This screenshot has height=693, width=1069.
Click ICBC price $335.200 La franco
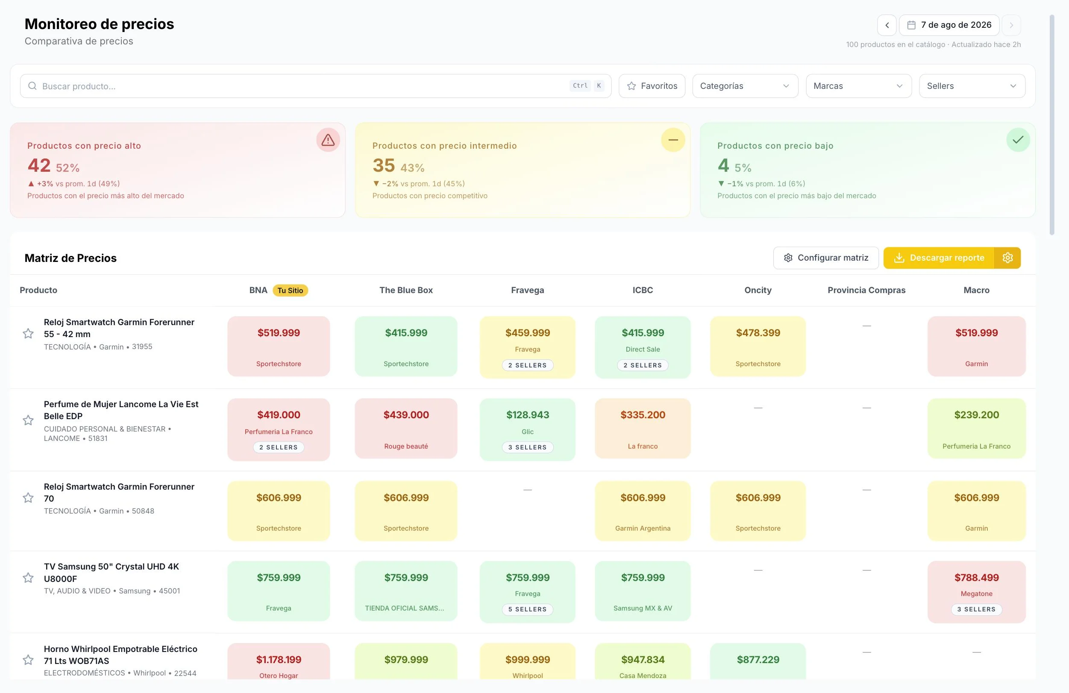643,429
